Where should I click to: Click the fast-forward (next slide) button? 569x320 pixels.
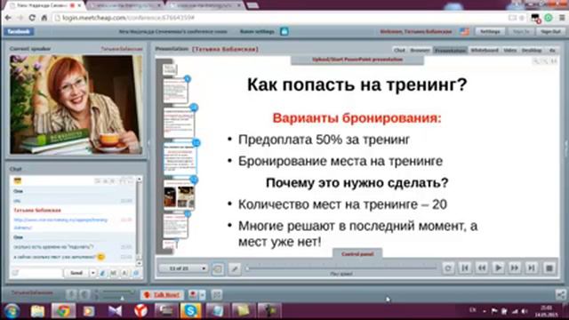pos(515,268)
